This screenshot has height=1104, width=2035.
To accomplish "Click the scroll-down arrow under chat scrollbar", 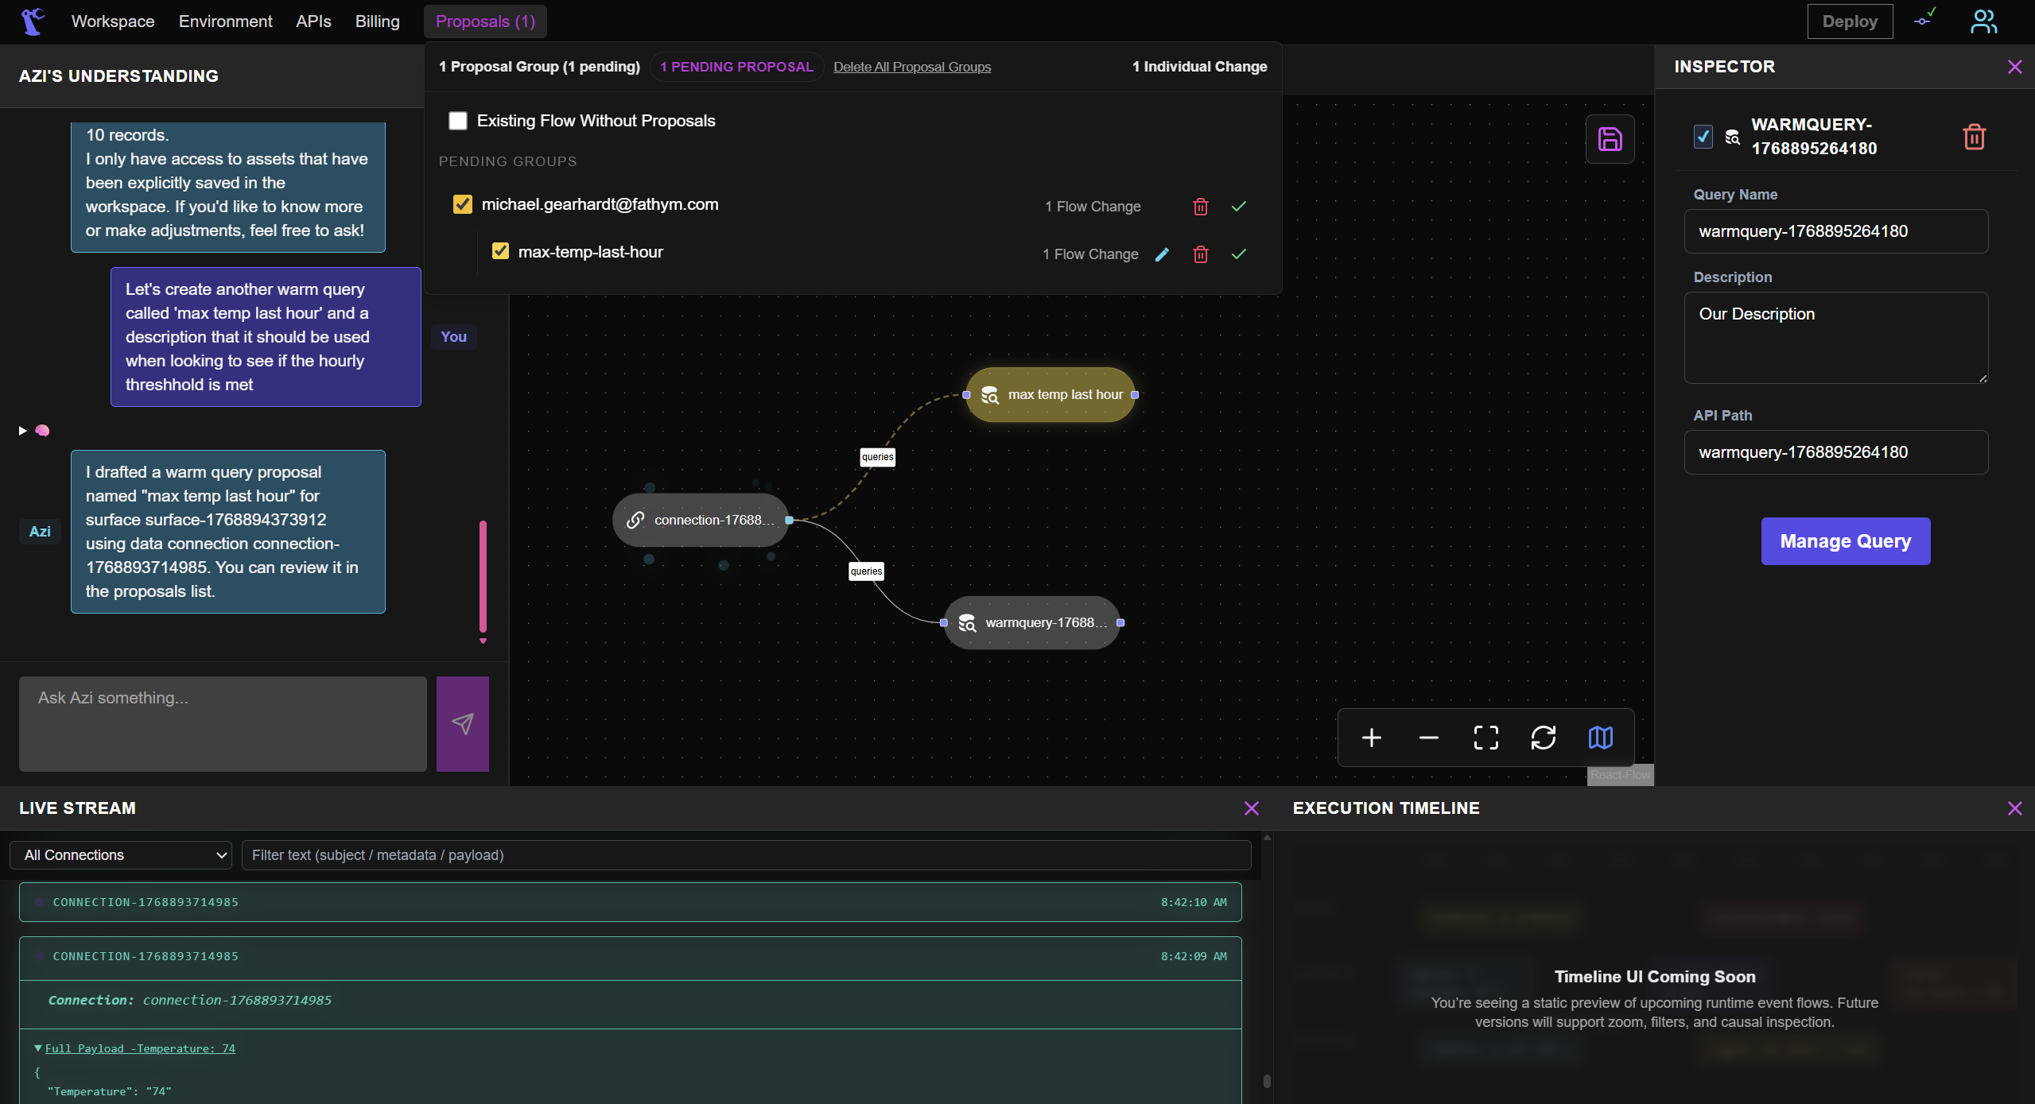I will click(x=483, y=641).
